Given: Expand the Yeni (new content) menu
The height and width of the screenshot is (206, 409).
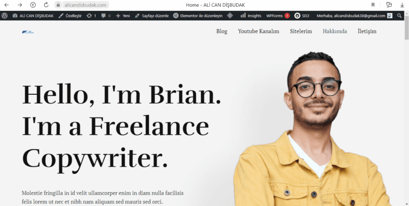Looking at the screenshot, I should pos(123,16).
